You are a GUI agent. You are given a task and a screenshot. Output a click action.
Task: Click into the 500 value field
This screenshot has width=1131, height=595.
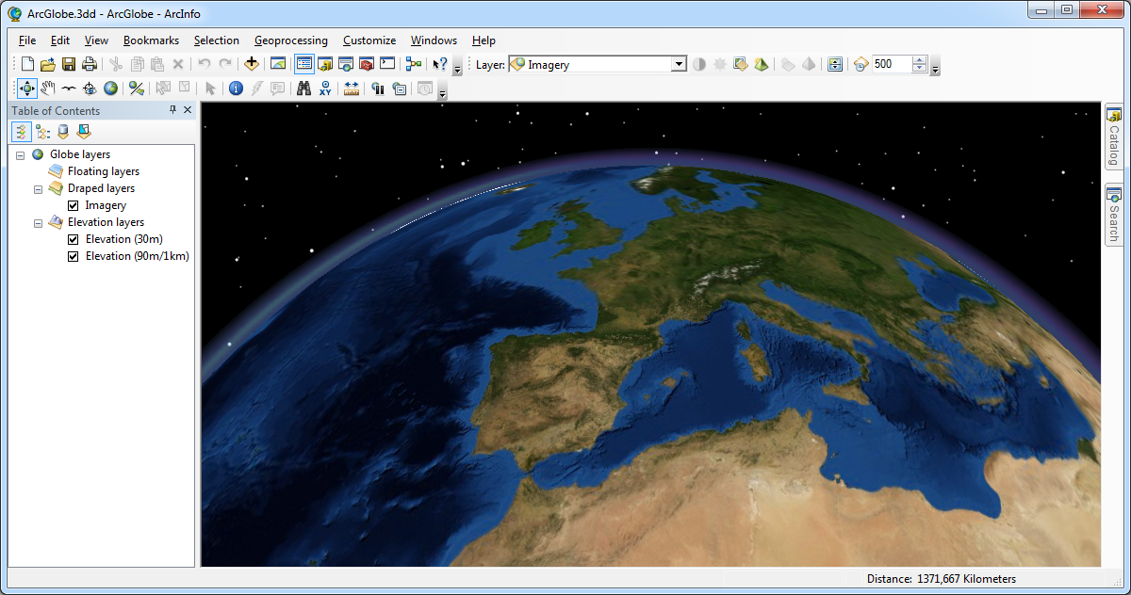(x=892, y=64)
